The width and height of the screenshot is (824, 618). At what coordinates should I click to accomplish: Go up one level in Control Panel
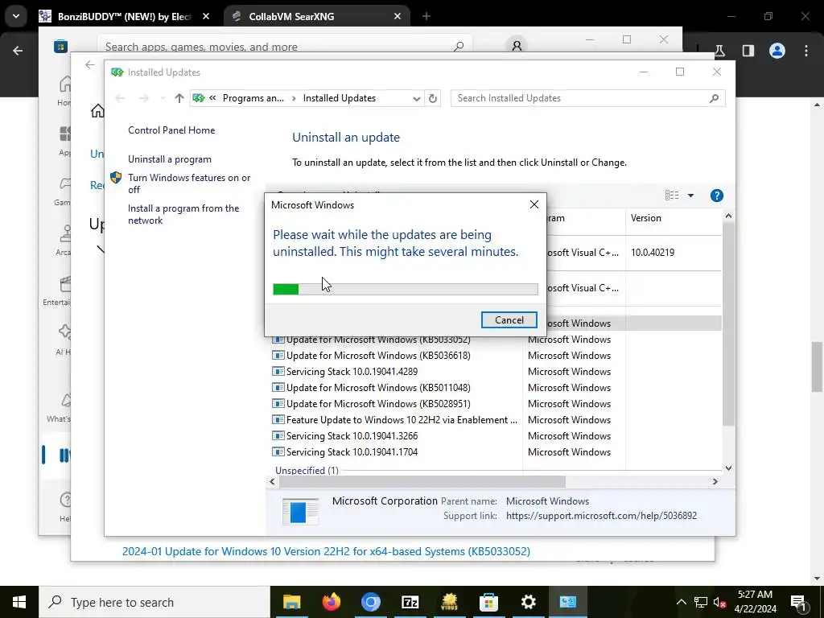[179, 98]
